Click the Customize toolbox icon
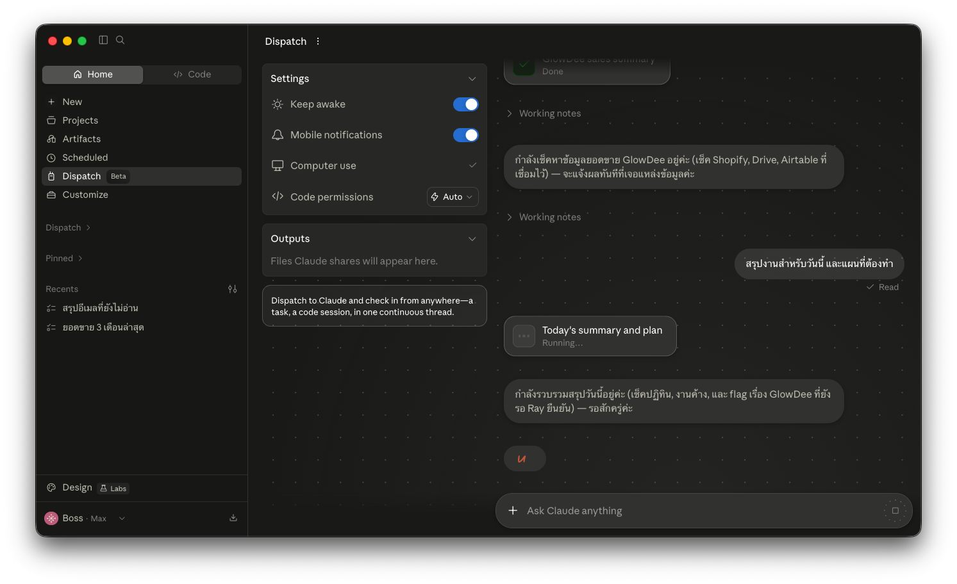Screen dimensions: 957x584 [x=51, y=195]
